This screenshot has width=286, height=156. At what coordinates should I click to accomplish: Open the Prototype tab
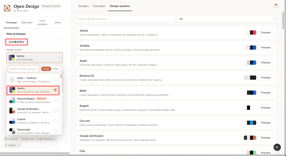pyautogui.click(x=11, y=22)
